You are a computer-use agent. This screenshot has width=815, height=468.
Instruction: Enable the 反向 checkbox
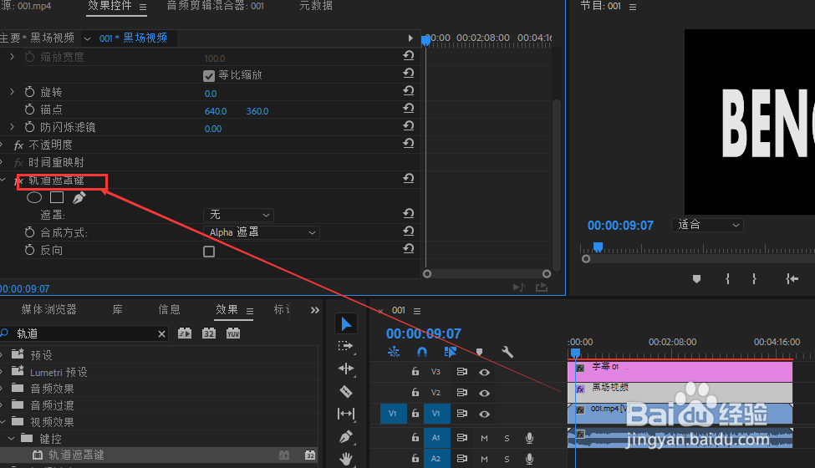(209, 252)
